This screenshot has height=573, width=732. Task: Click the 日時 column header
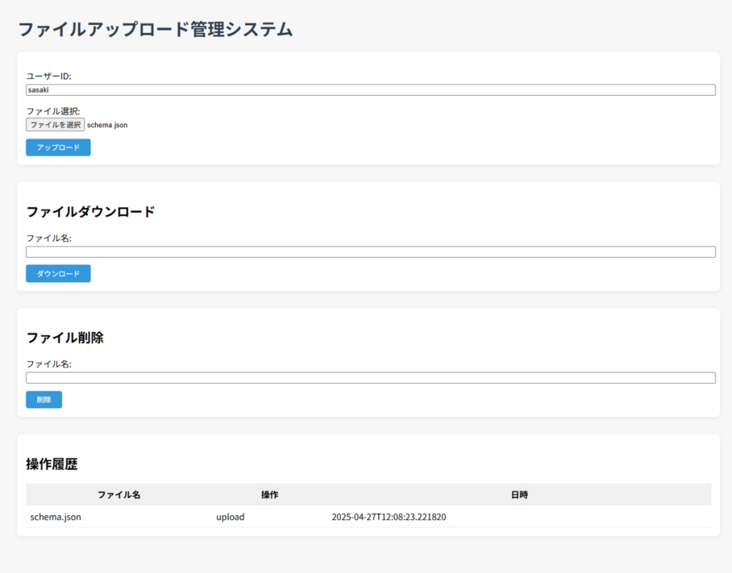click(519, 494)
